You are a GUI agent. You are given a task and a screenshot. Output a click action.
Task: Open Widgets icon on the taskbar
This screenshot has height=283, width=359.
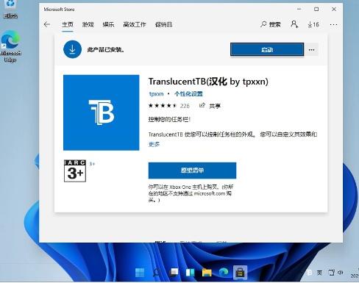pos(190,273)
